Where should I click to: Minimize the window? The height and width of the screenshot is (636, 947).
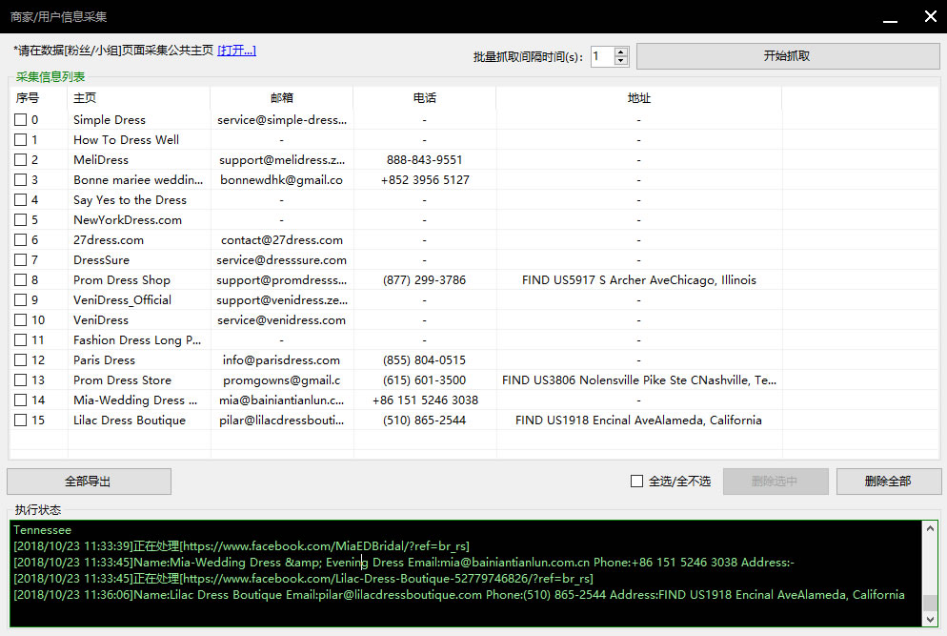[888, 17]
